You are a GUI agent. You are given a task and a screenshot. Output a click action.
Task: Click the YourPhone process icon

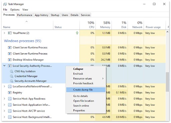tap(10, 33)
